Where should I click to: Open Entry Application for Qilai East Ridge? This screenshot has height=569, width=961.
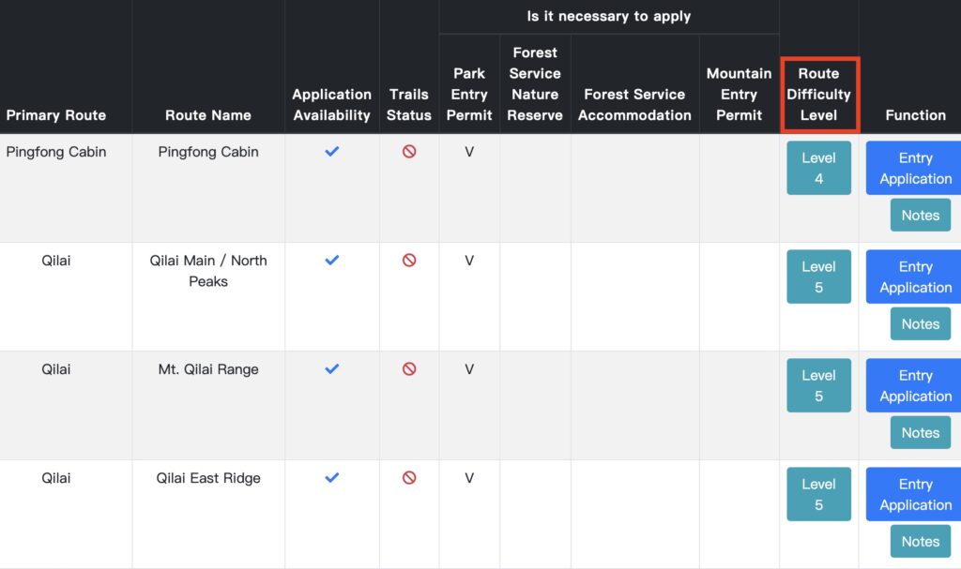tap(914, 494)
